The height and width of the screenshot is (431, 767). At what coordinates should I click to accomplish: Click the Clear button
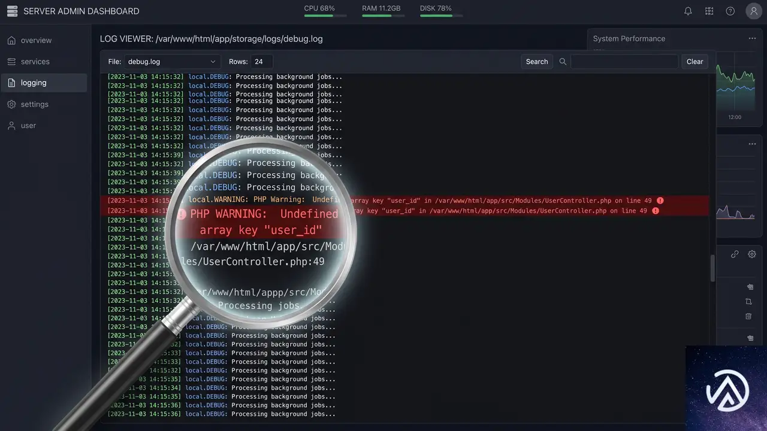click(694, 62)
